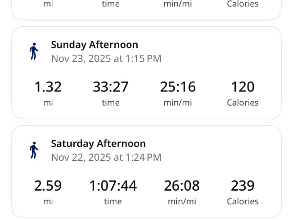
Task: Click the min/mi label in the top card
Action: (x=178, y=4)
